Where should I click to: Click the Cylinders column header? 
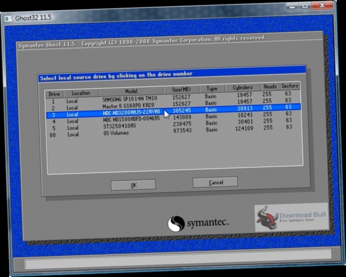(x=242, y=87)
